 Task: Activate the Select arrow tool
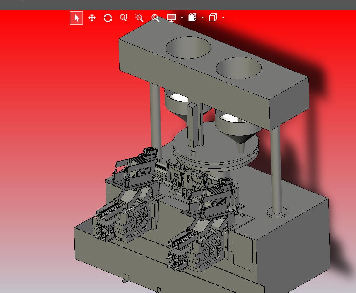(x=76, y=18)
